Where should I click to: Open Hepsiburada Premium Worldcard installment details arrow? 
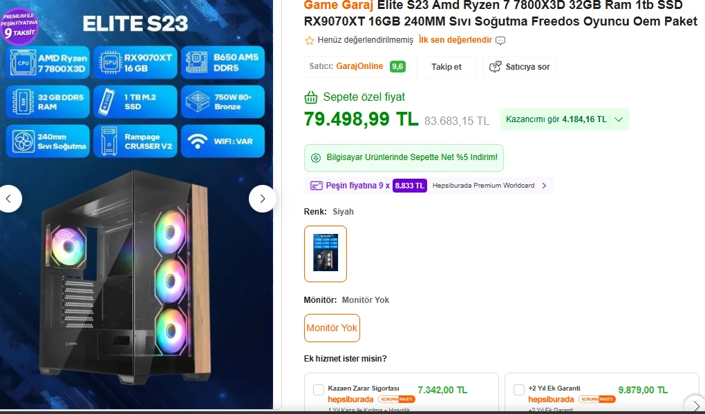pos(544,186)
